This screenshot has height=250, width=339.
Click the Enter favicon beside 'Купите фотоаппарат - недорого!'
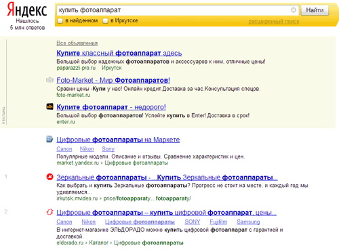click(49, 106)
